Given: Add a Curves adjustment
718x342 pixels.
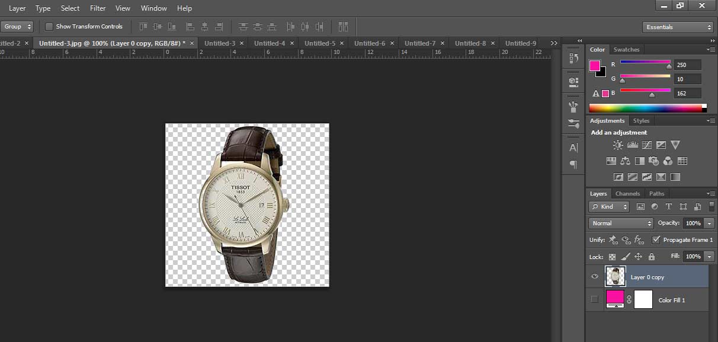Looking at the screenshot, I should [x=646, y=145].
